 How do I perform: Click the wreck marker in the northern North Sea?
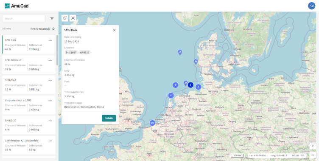coord(180,52)
